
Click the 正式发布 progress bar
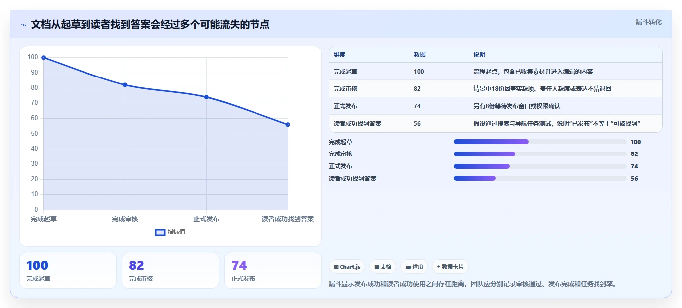(540, 166)
